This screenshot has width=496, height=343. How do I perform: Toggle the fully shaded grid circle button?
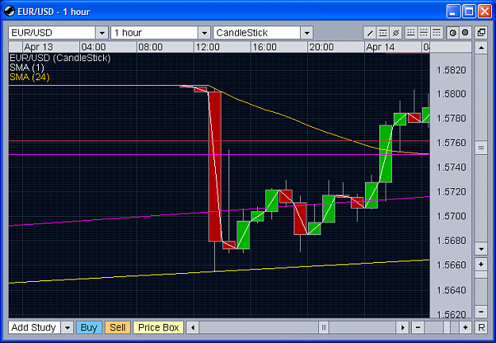pyautogui.click(x=465, y=33)
